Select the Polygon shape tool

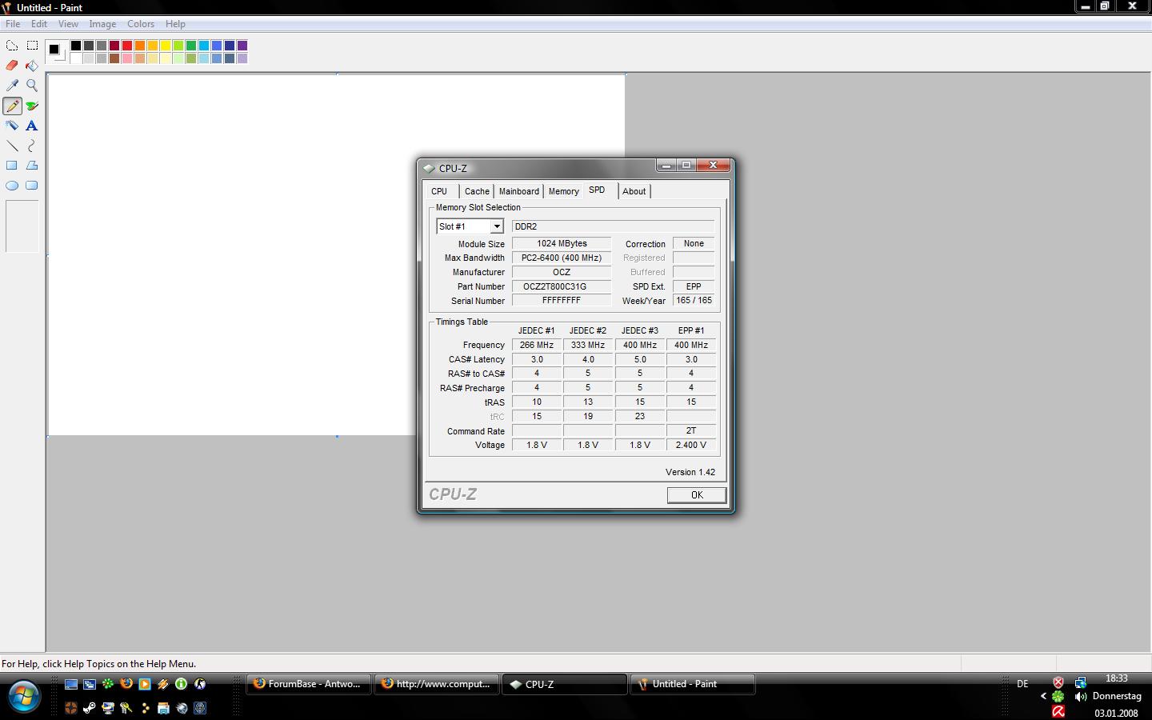point(32,166)
